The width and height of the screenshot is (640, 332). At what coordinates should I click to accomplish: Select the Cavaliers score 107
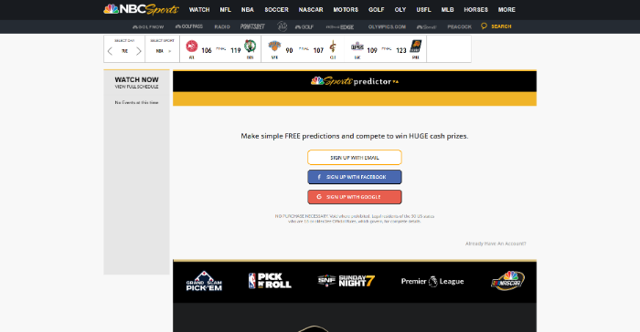point(318,50)
